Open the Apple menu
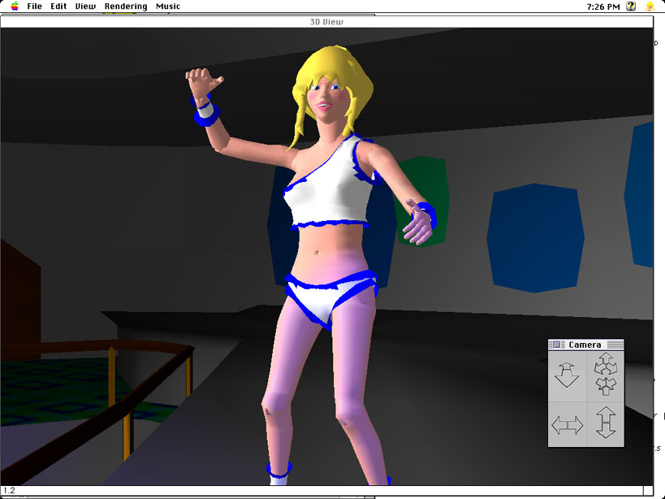This screenshot has height=499, width=665. (15, 6)
